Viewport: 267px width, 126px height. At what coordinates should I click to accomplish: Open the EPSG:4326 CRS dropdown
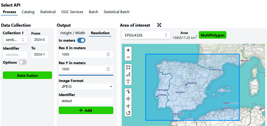146,35
